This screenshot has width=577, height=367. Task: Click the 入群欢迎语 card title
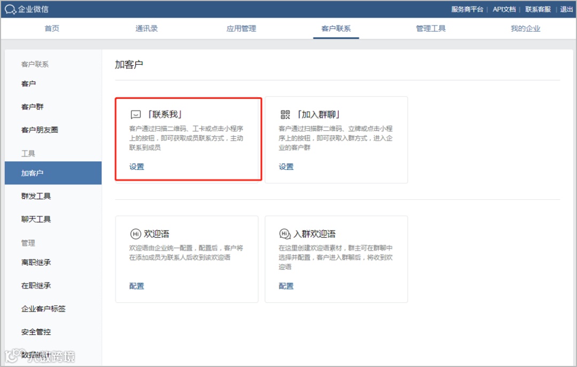(315, 234)
